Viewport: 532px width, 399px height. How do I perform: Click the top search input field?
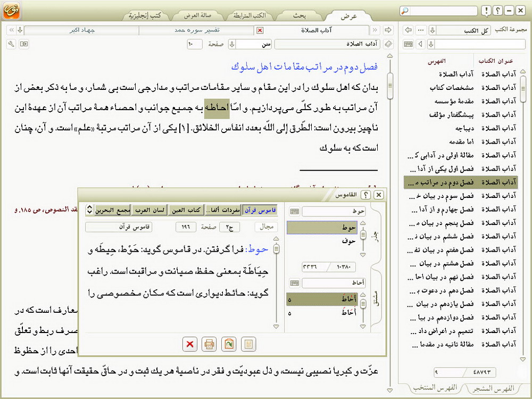click(x=444, y=11)
